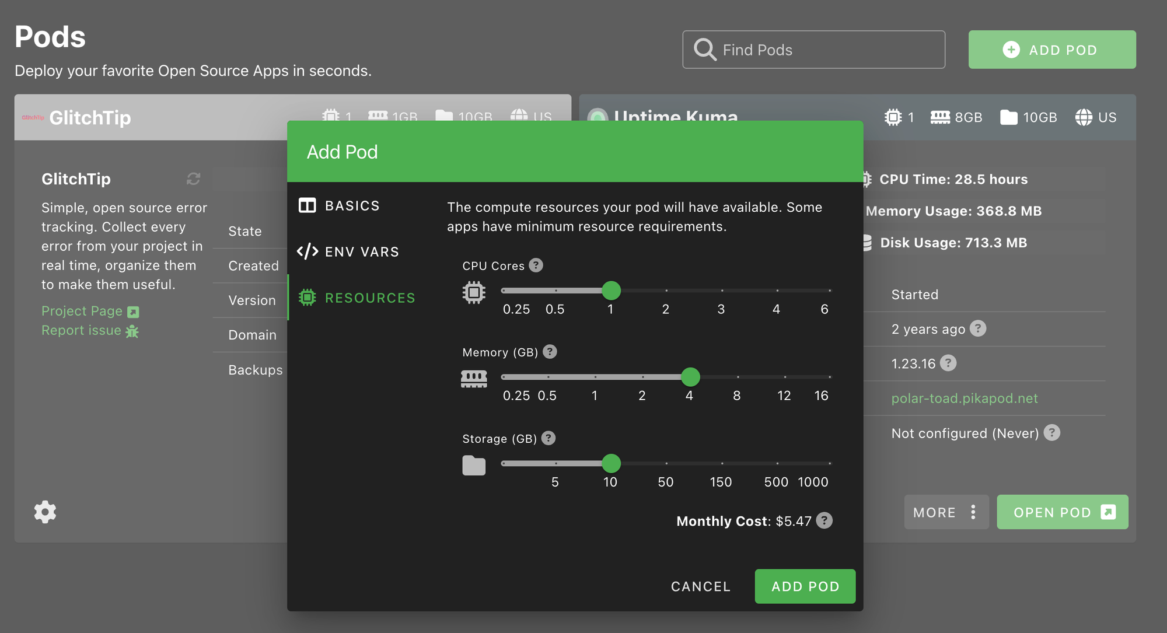Set Memory slider to 8 GB
1167x633 pixels.
tap(738, 377)
